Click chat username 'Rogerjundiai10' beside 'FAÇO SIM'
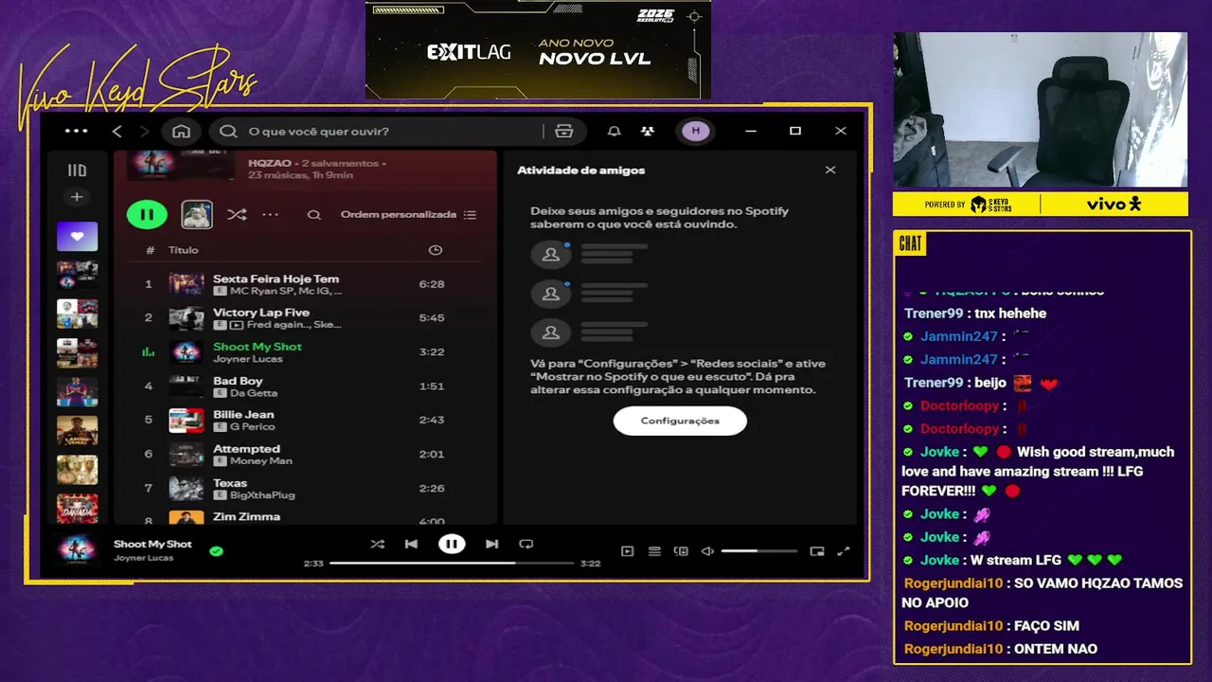Screen dimensions: 1212x682 tap(953, 626)
